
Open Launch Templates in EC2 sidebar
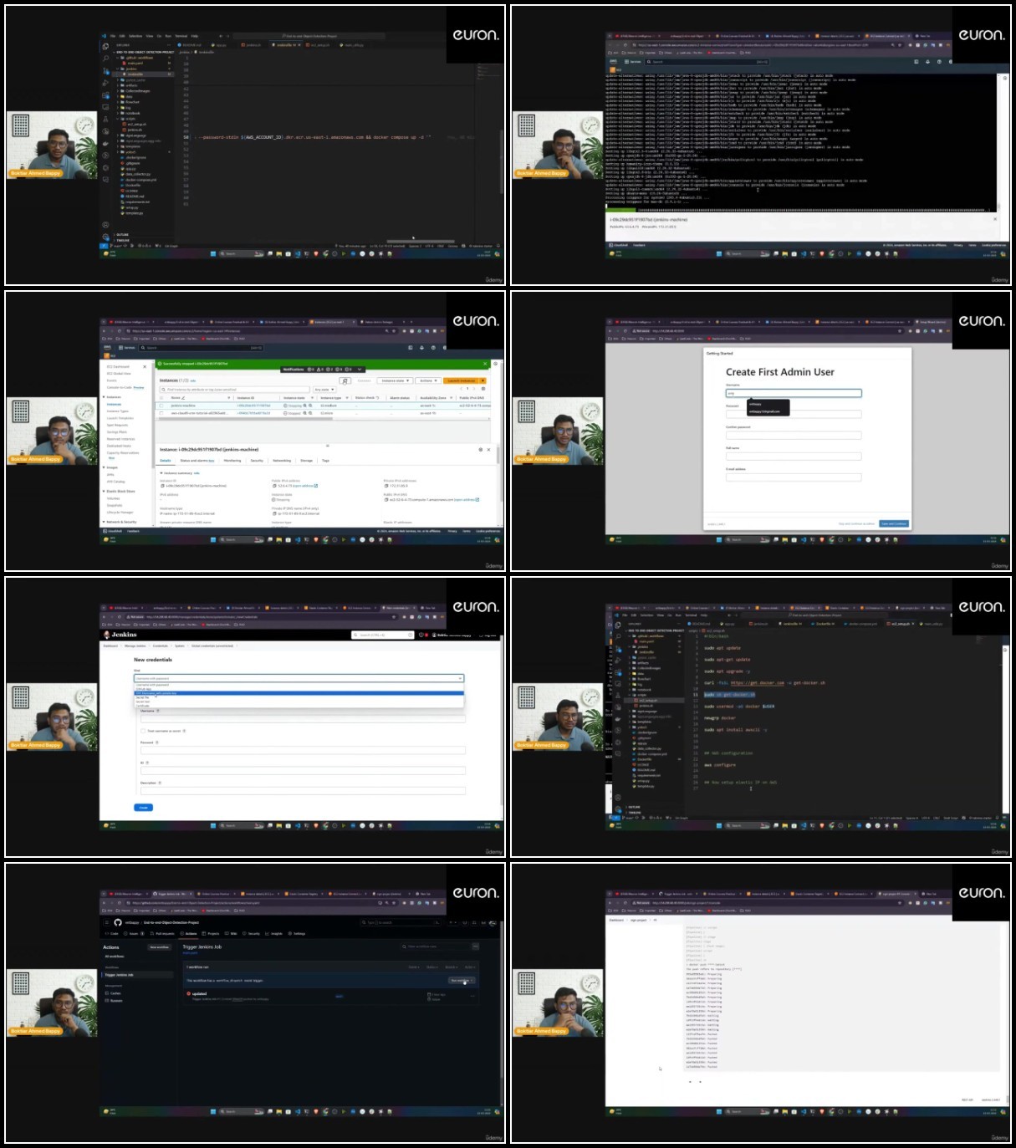coord(120,418)
